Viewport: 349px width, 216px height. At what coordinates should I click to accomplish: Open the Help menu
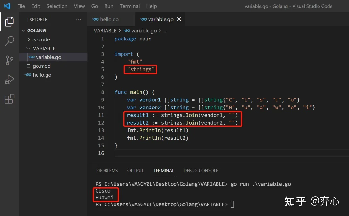click(151, 6)
